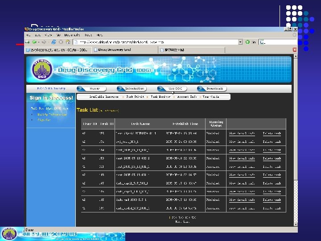Image resolution: width=321 pixels, height=241 pixels.
Task: Open the Task Submit submenu link
Action: click(135, 97)
